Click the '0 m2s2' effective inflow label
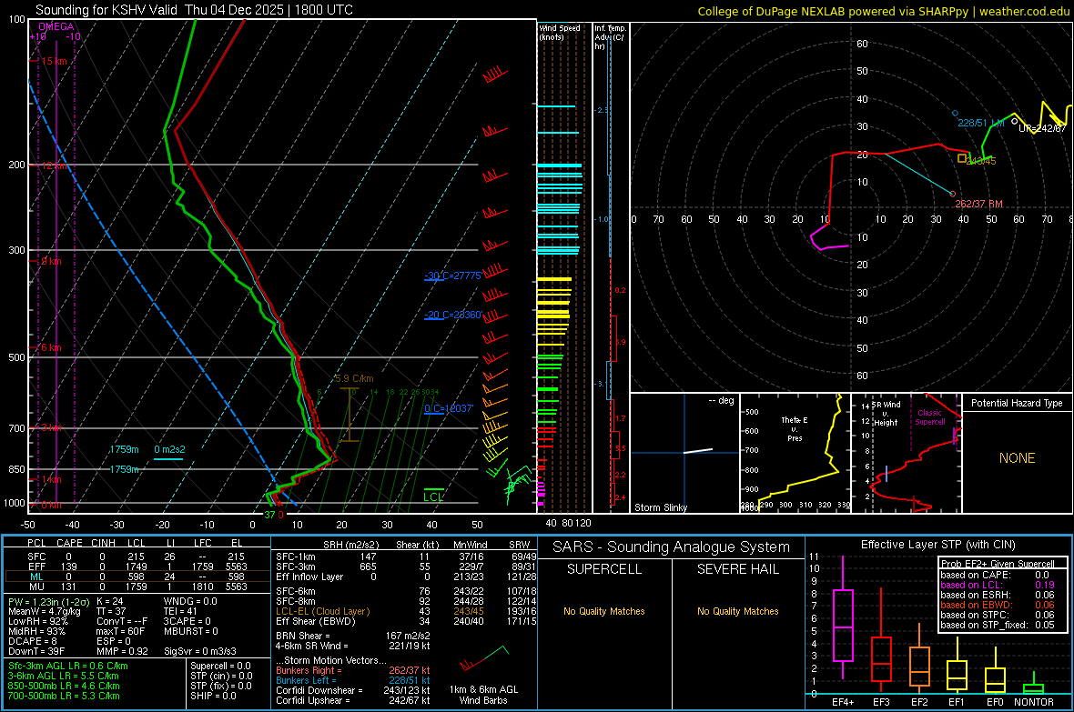Viewport: 1074px width, 712px height. 169,450
